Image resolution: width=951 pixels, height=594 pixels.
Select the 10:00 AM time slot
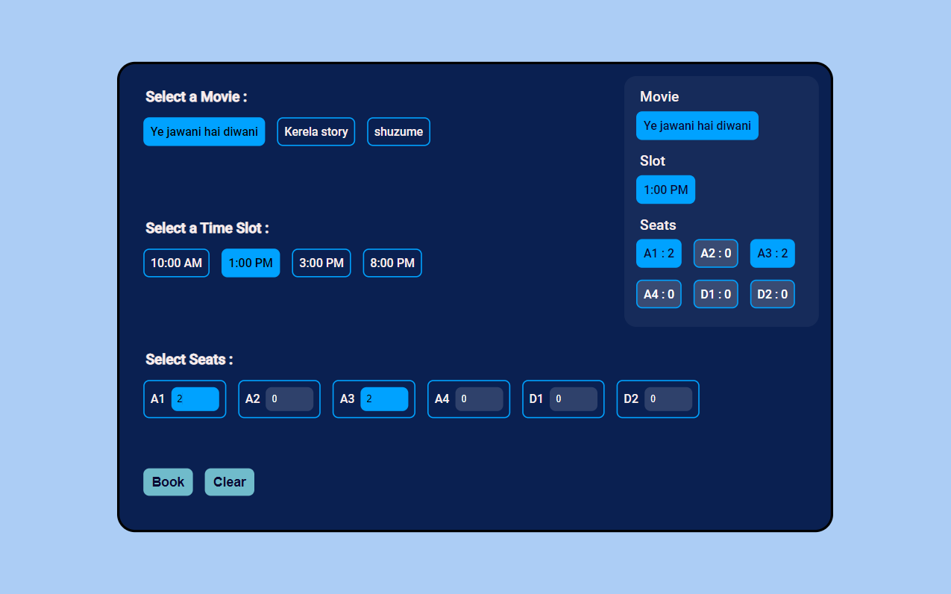pyautogui.click(x=176, y=263)
